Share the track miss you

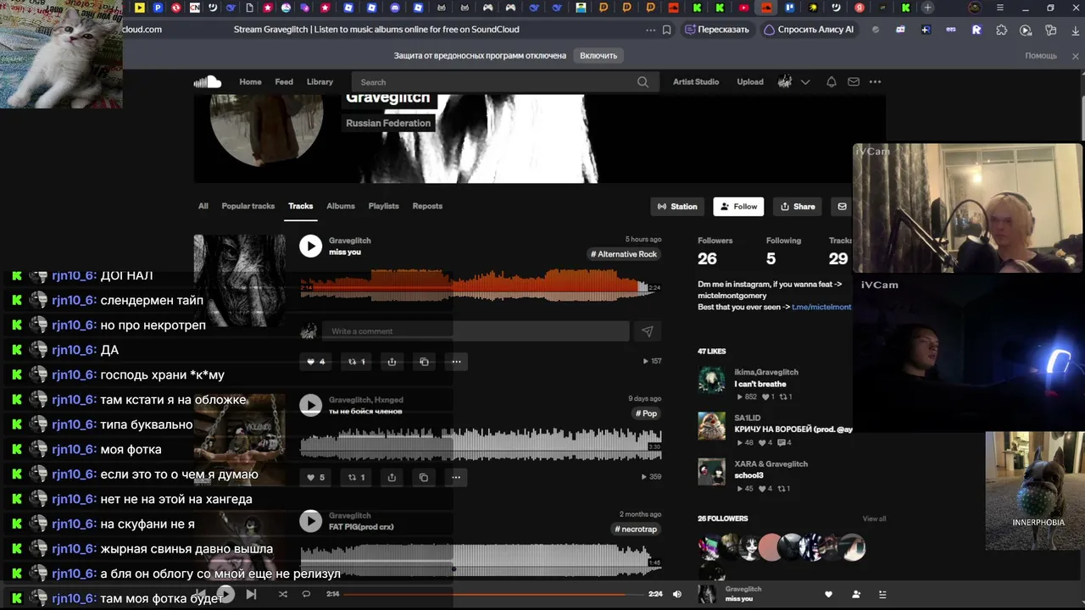[x=392, y=362]
